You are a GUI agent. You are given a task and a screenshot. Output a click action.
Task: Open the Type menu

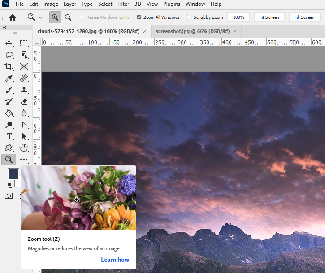87,4
